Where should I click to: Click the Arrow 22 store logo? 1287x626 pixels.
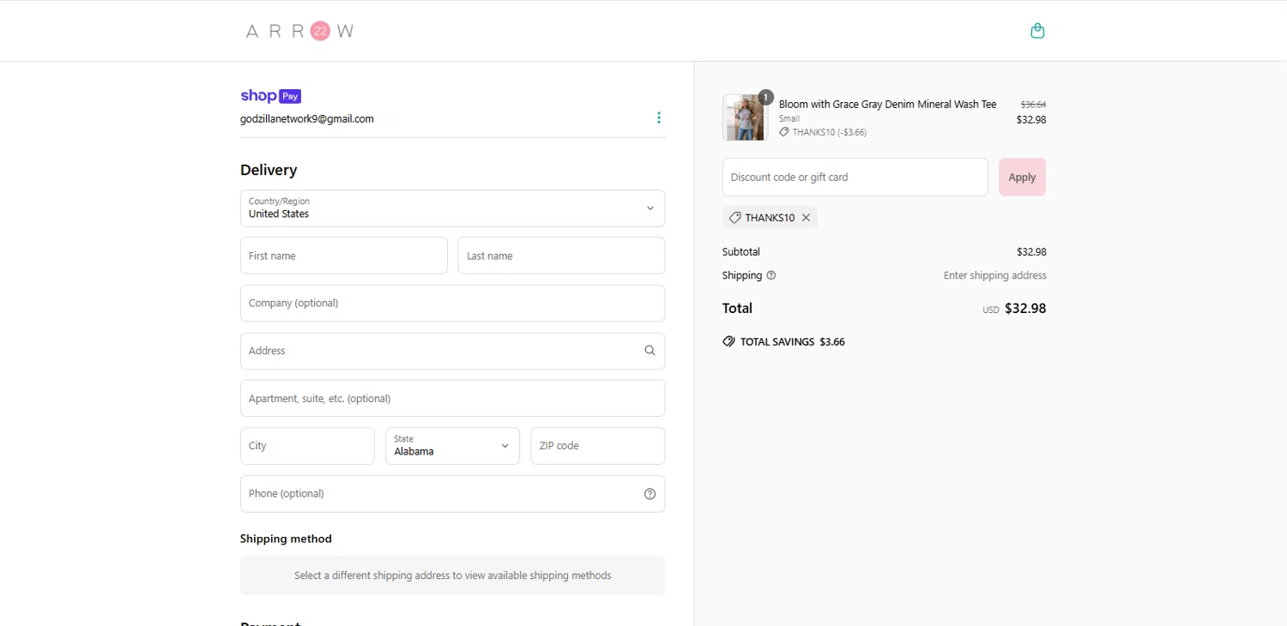299,31
